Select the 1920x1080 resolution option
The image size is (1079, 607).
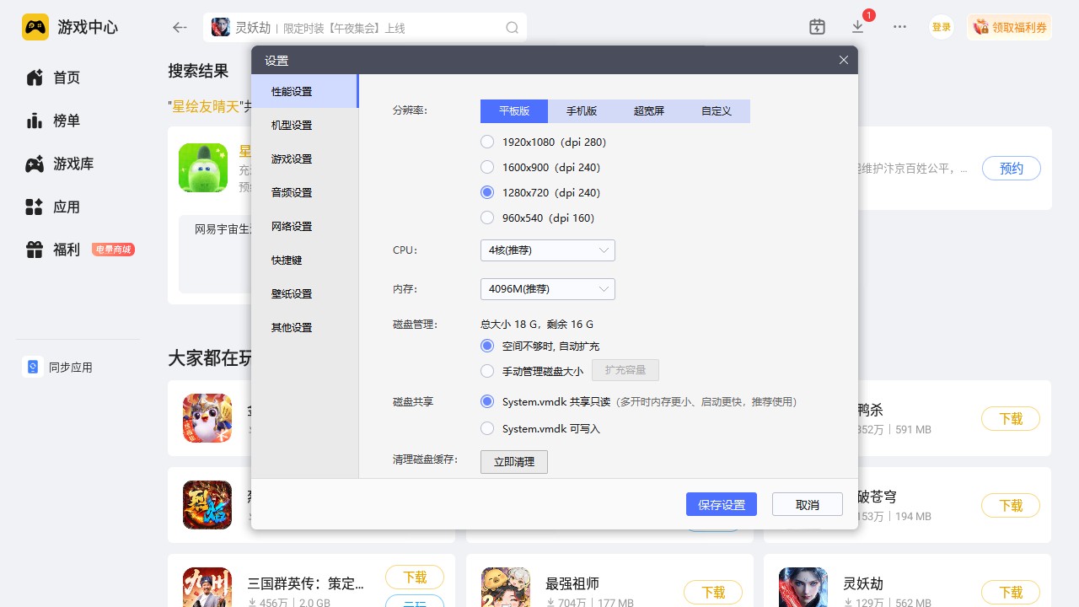point(487,142)
